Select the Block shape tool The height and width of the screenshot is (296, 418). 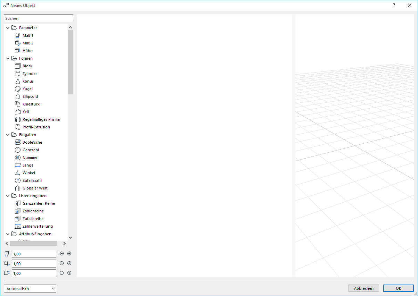click(27, 66)
